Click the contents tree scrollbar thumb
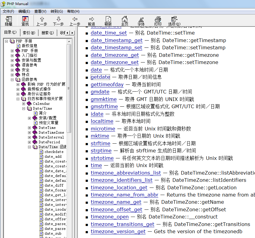 tap(69, 89)
